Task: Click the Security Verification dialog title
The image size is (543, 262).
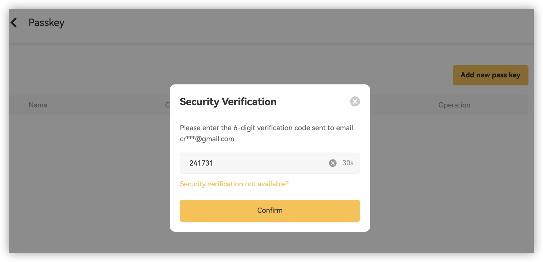Action: pos(228,102)
